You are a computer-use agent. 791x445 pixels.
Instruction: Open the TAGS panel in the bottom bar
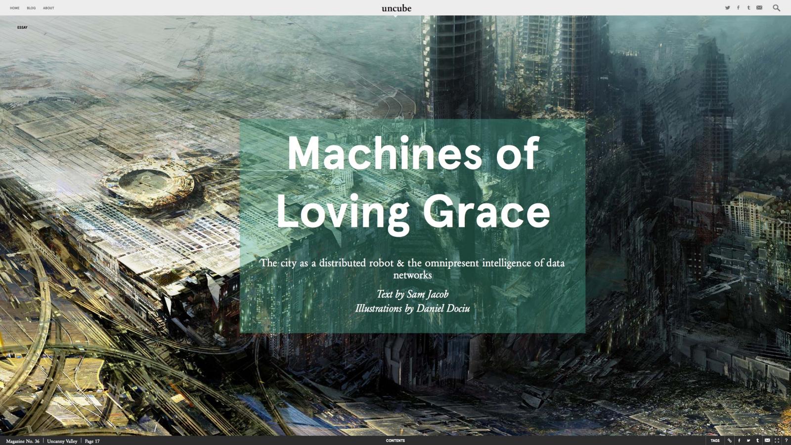coord(715,441)
